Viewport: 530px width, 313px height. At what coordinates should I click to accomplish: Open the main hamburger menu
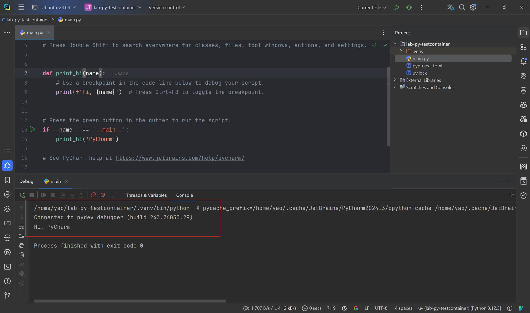coord(21,7)
